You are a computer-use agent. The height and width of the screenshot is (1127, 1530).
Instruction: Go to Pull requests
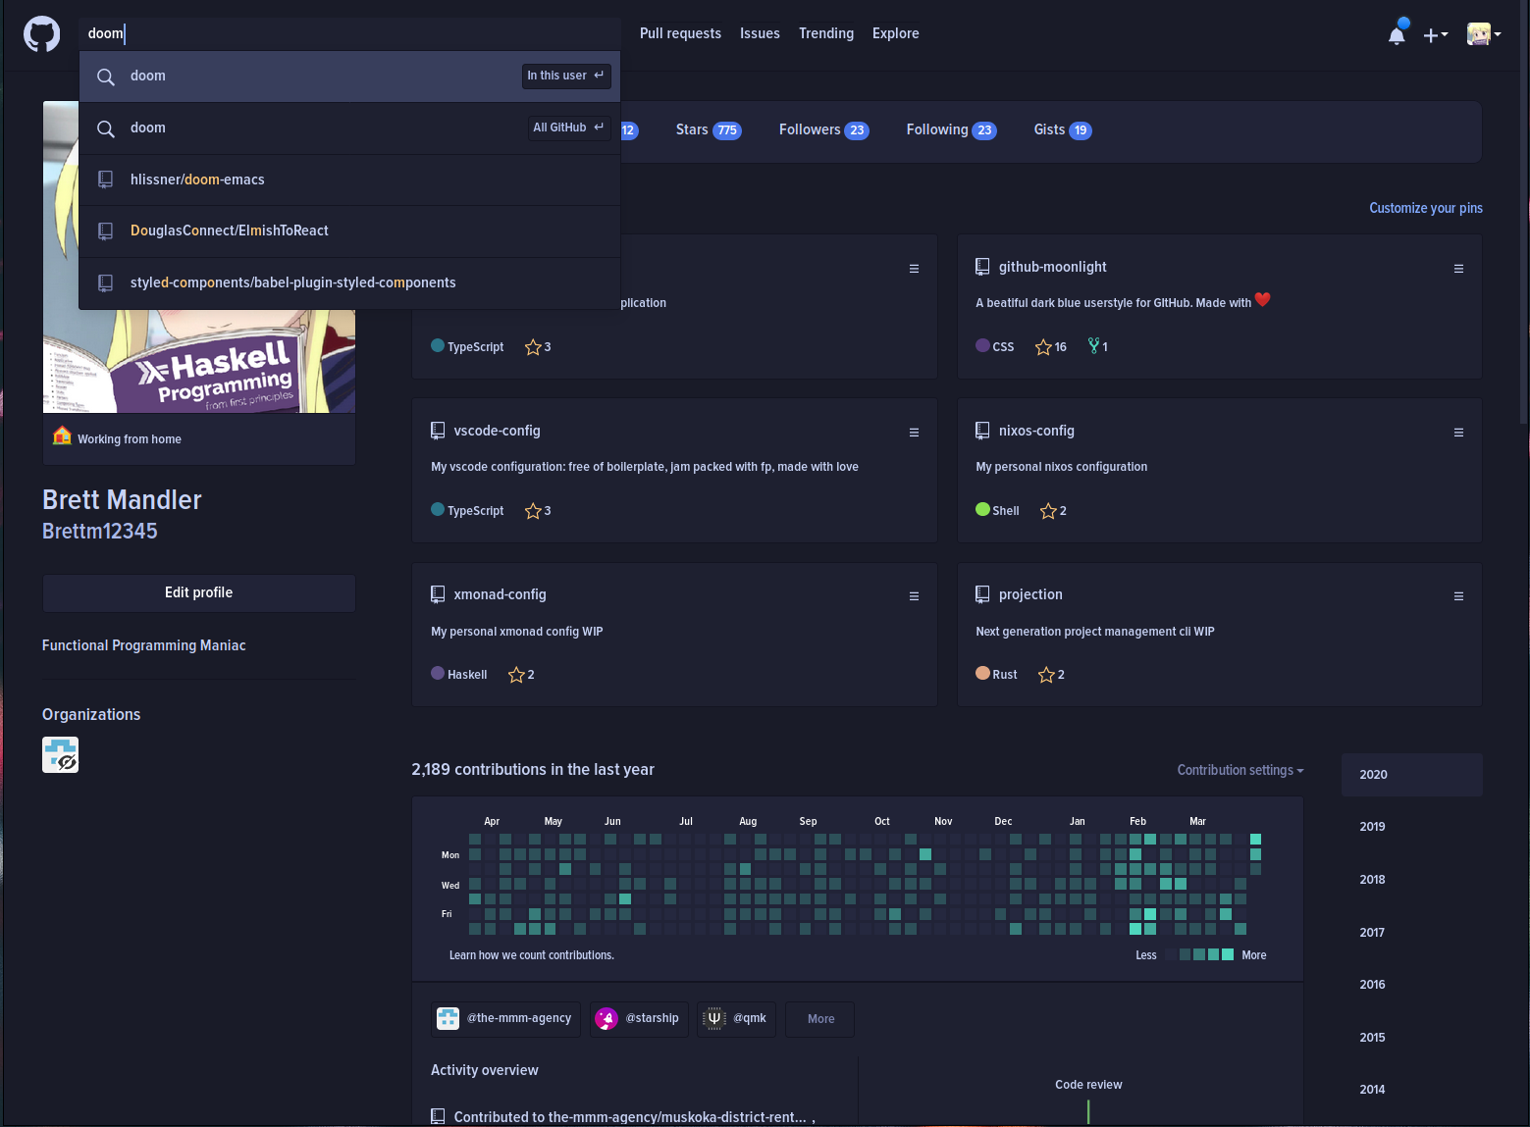(680, 33)
